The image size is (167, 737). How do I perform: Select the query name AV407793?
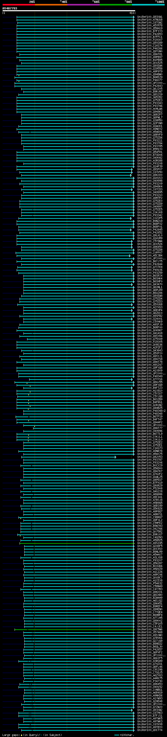(10, 8)
